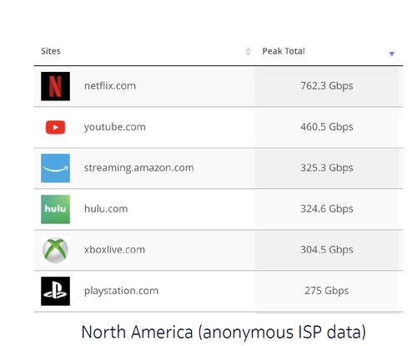Click the Sites column header
This screenshot has height=346, width=417.
tap(51, 51)
